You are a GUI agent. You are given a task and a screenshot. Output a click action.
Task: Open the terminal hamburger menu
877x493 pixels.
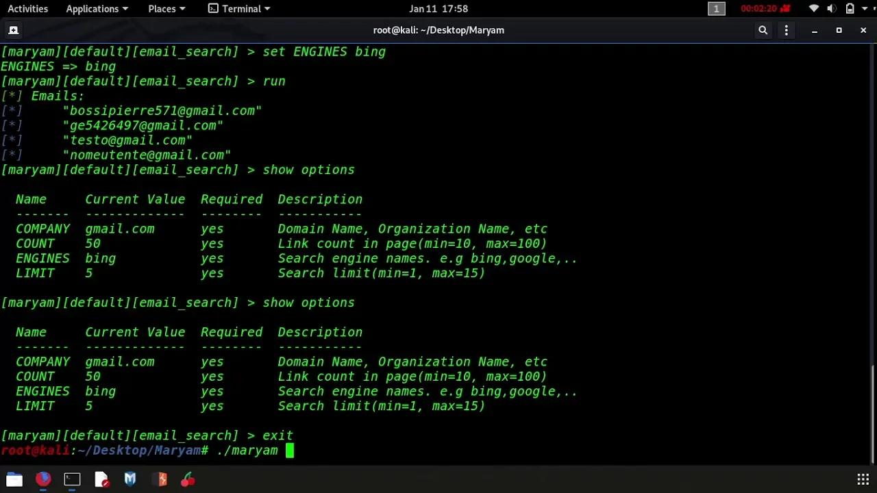786,30
